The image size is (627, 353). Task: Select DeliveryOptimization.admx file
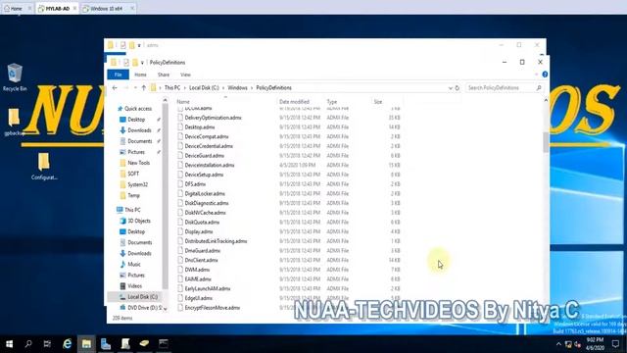(x=214, y=118)
